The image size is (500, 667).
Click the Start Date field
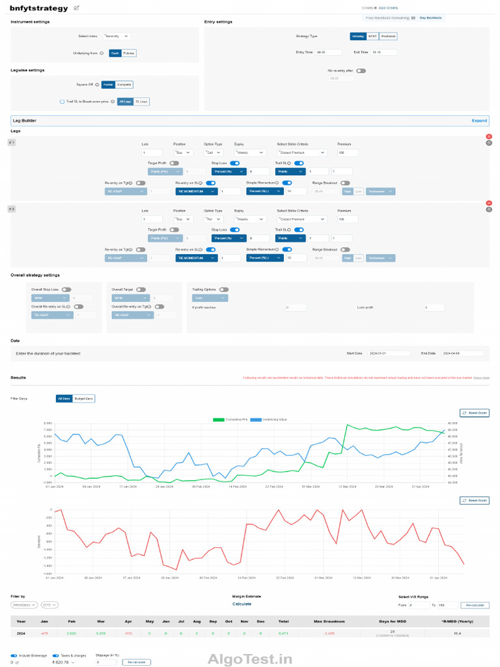(x=389, y=354)
